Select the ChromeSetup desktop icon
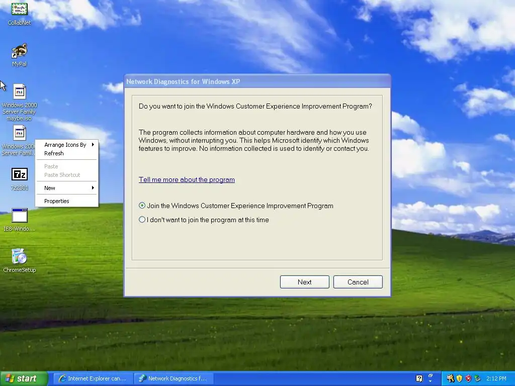This screenshot has width=515, height=386. [x=20, y=261]
